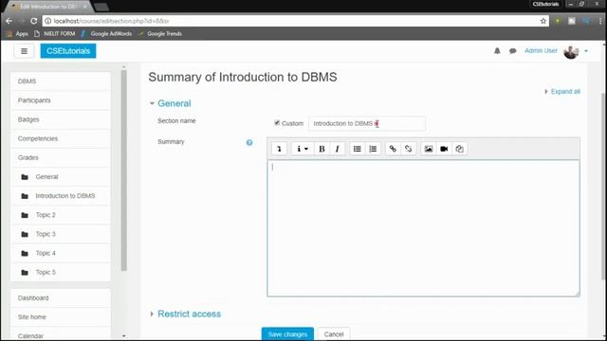Open Topic 5 in the sidebar
This screenshot has width=607, height=341.
tap(61, 273)
